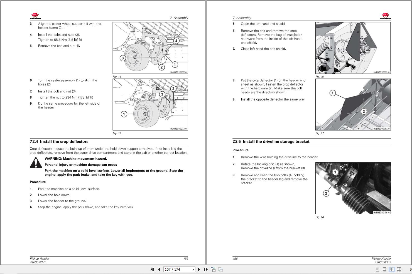Click 'Lower the header to the ground.'

(x=62, y=201)
